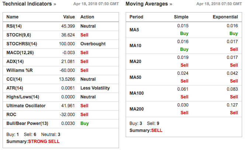Select the Williams %R row
Viewport: 248px width, 150px height.
[61, 70]
